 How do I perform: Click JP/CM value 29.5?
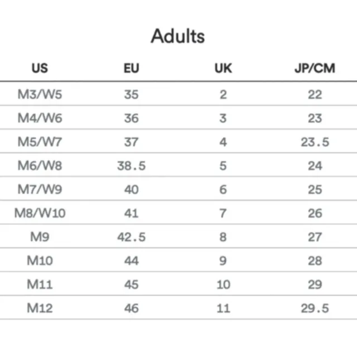(x=315, y=308)
